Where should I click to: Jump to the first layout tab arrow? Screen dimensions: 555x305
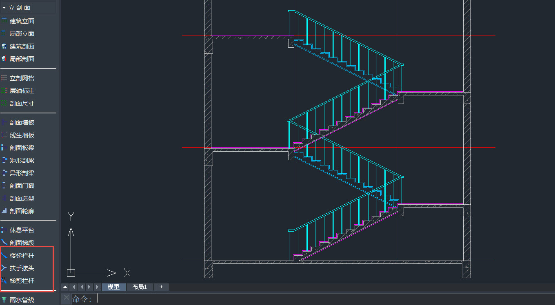click(73, 287)
